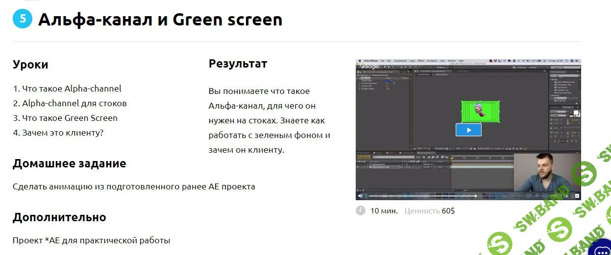Select lesson Что такое Alpha-channel
611x255 pixels.
(x=67, y=89)
